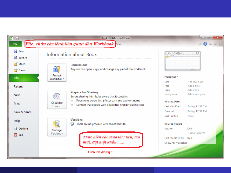Click the workbook restore window icon
The width and height of the screenshot is (231, 173).
[x=215, y=44]
